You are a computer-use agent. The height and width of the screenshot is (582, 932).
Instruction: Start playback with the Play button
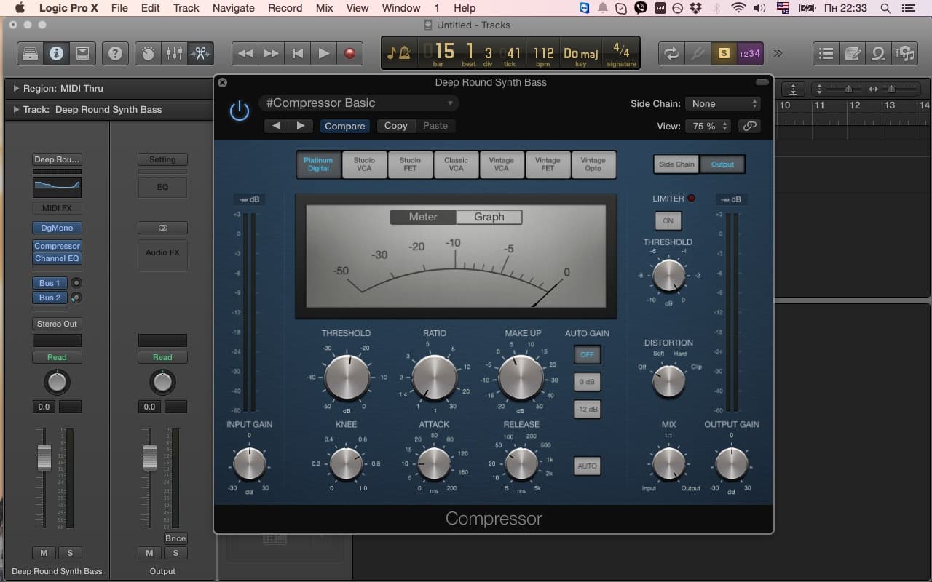pos(324,53)
